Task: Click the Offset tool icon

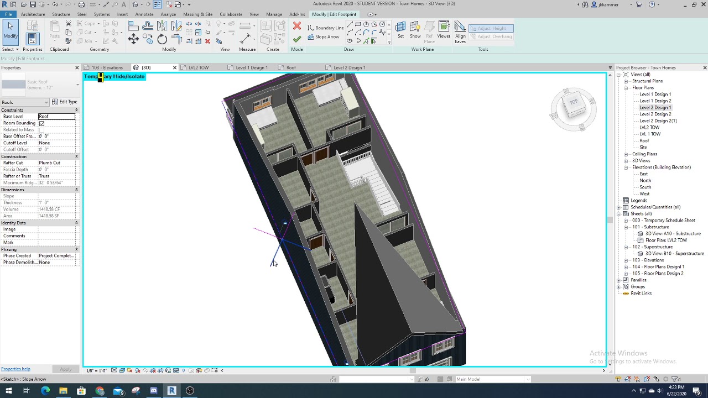Action: click(x=148, y=25)
